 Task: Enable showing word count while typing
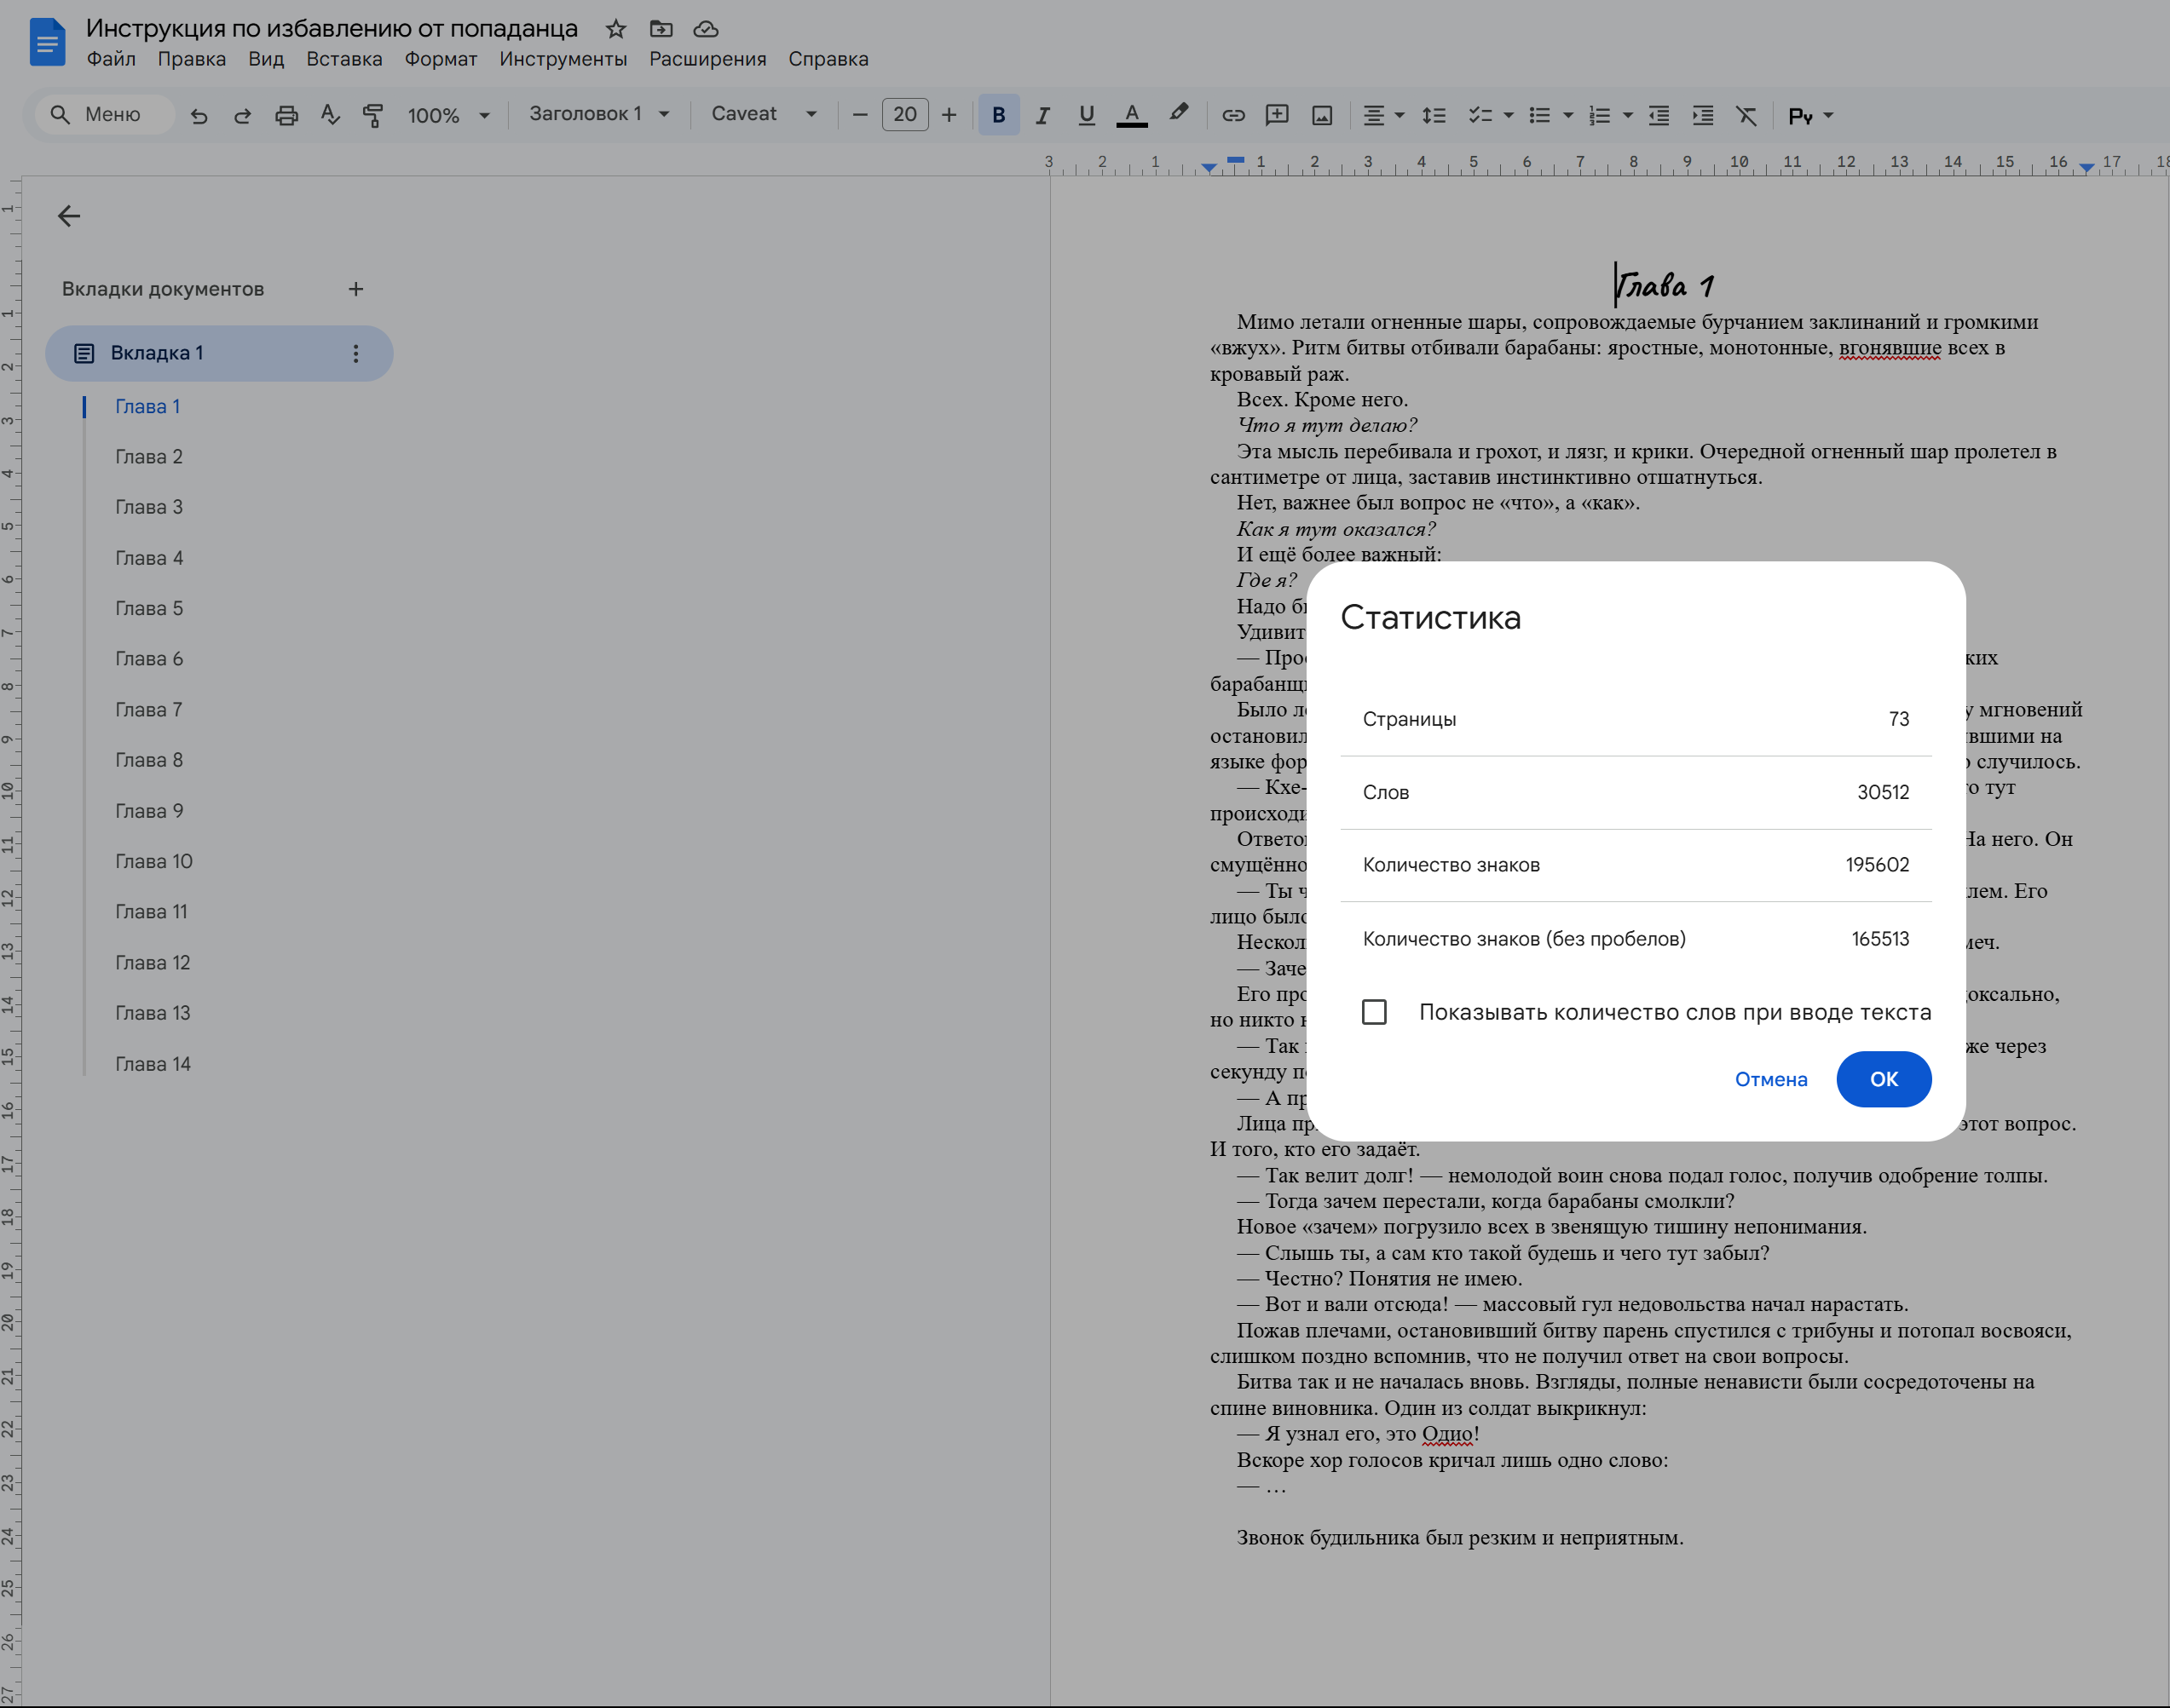coord(1374,1012)
